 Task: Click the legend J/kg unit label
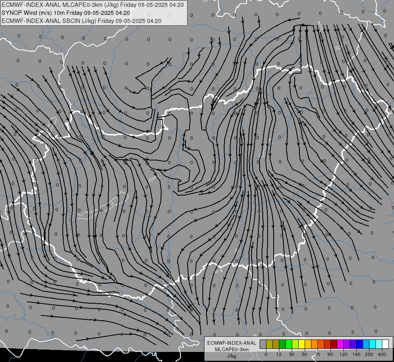point(232,356)
